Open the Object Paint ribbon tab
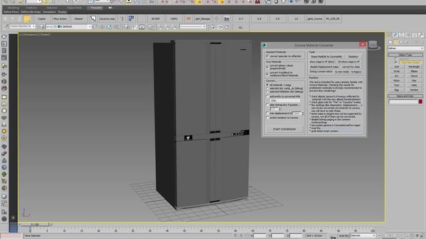Screen dimensions: 426x239 [x=74, y=8]
